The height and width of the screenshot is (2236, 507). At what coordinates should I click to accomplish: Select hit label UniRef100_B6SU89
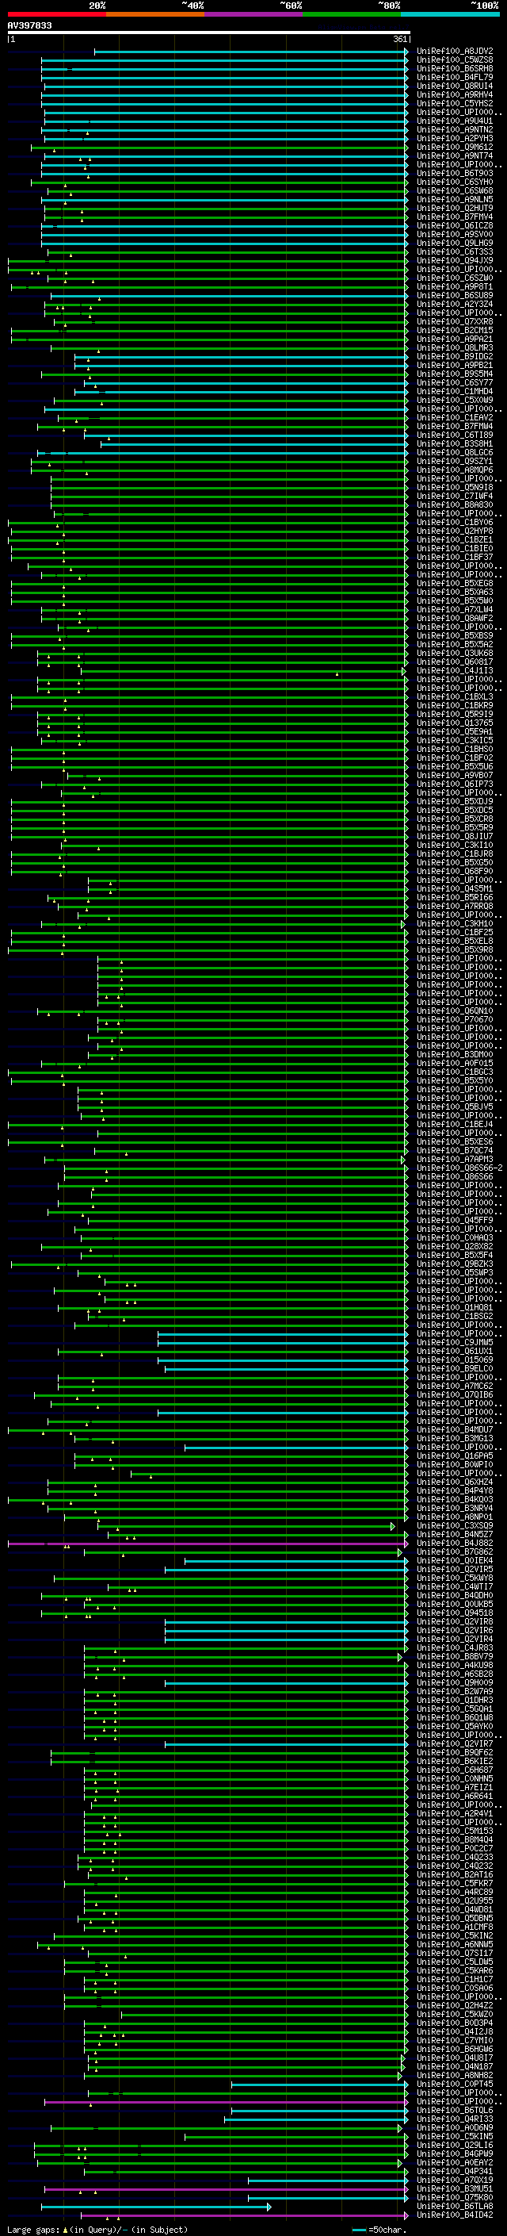click(455, 295)
